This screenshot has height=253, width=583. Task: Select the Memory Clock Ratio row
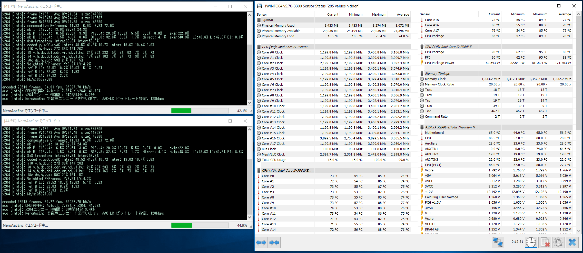click(496, 84)
